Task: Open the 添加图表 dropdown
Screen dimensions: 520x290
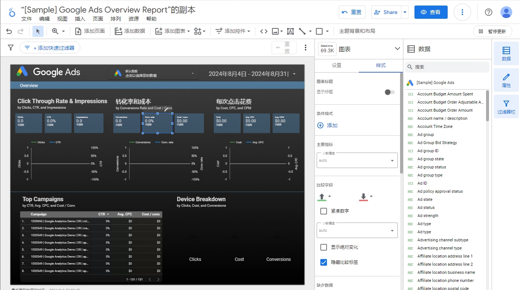Action: pos(172,31)
